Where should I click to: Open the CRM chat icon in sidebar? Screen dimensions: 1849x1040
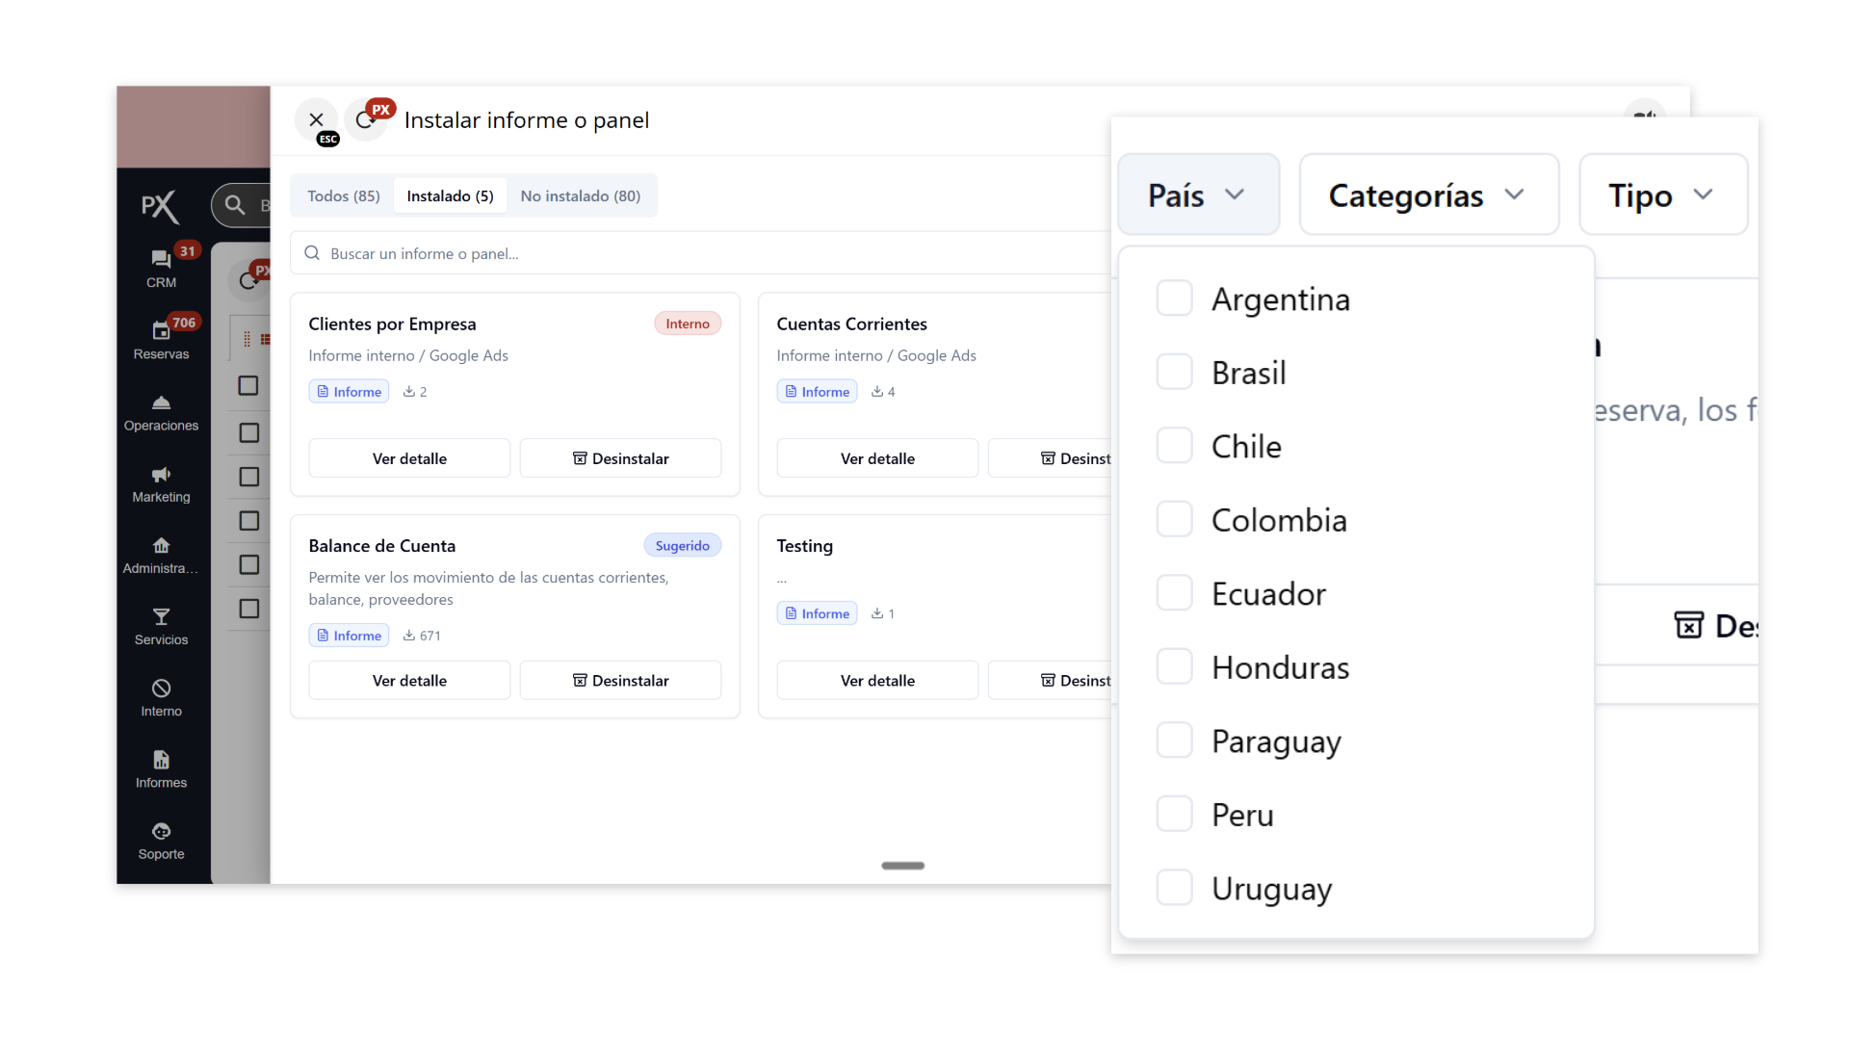[x=161, y=260]
